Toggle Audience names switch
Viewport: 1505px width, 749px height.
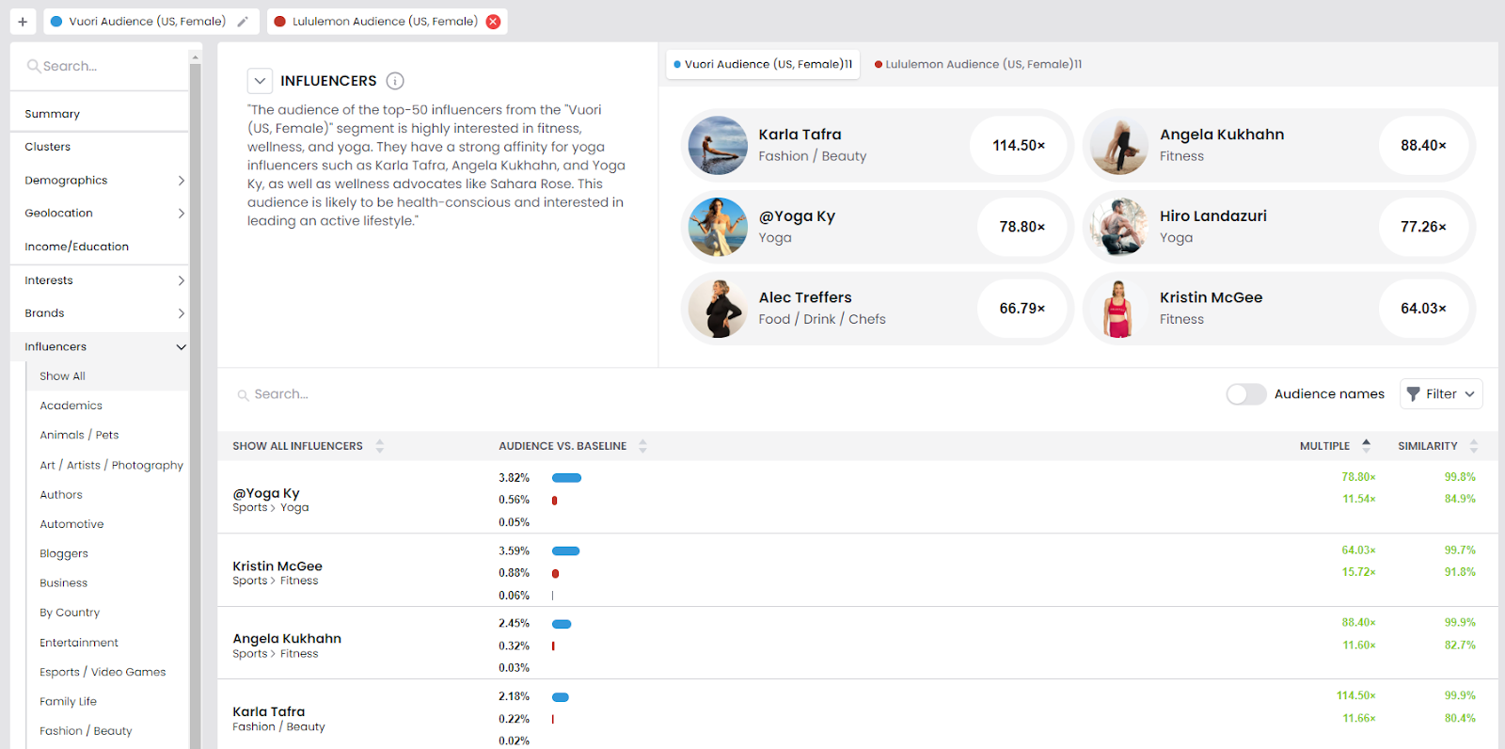pos(1246,394)
